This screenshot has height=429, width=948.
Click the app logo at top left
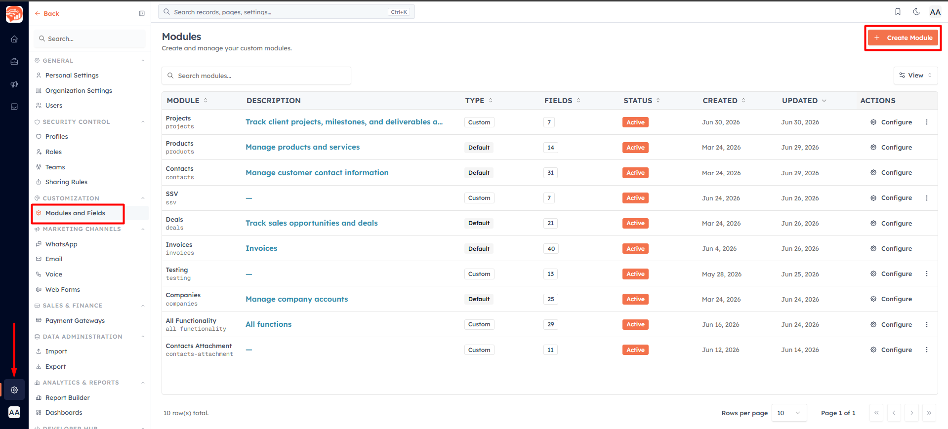14,14
